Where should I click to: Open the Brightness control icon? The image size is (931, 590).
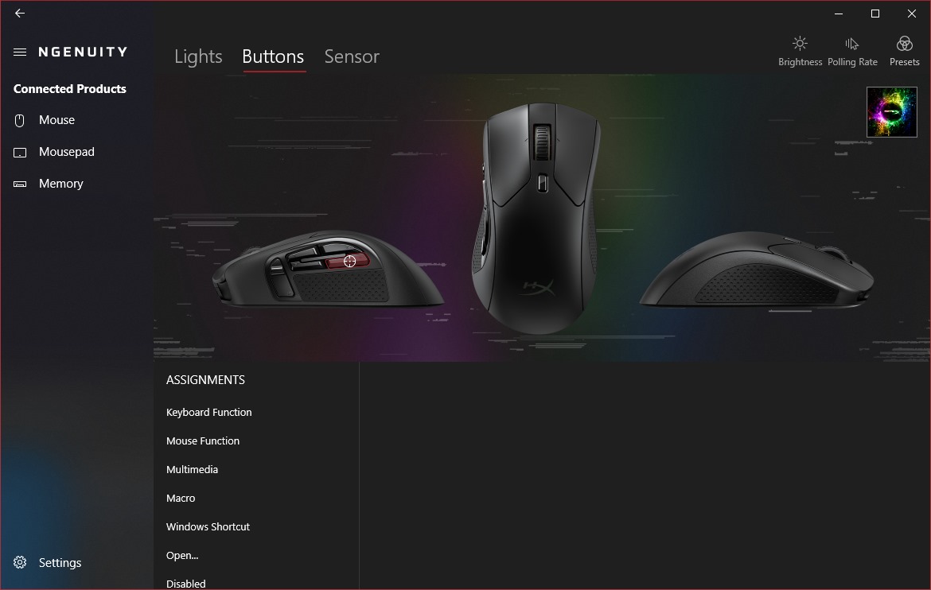pyautogui.click(x=800, y=43)
